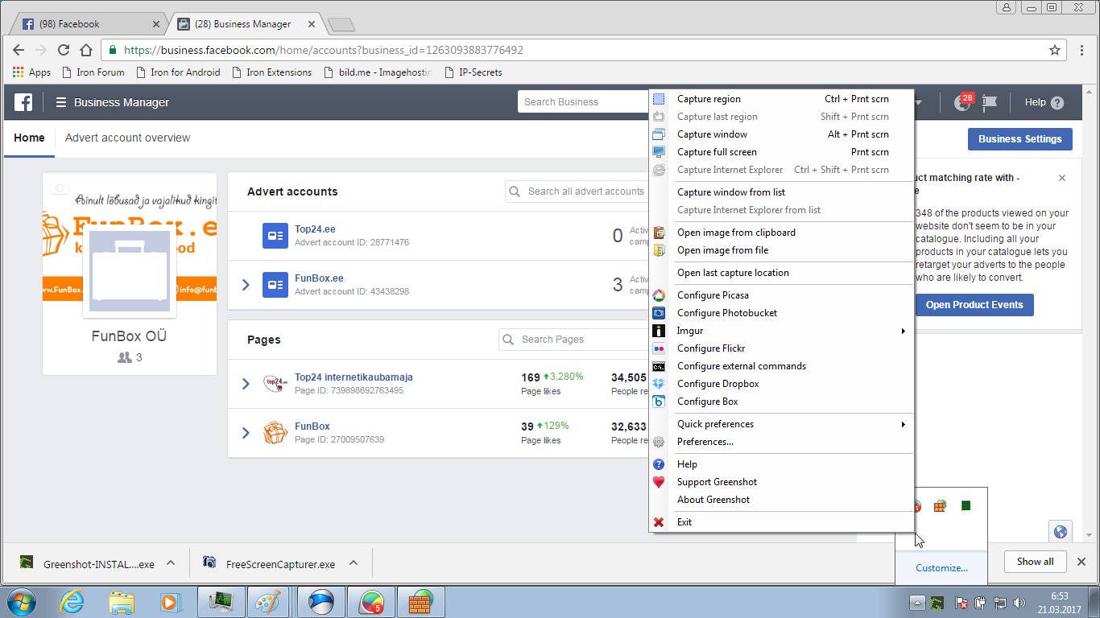Image resolution: width=1100 pixels, height=618 pixels.
Task: Click the Customize... link in tray popup
Action: click(941, 568)
